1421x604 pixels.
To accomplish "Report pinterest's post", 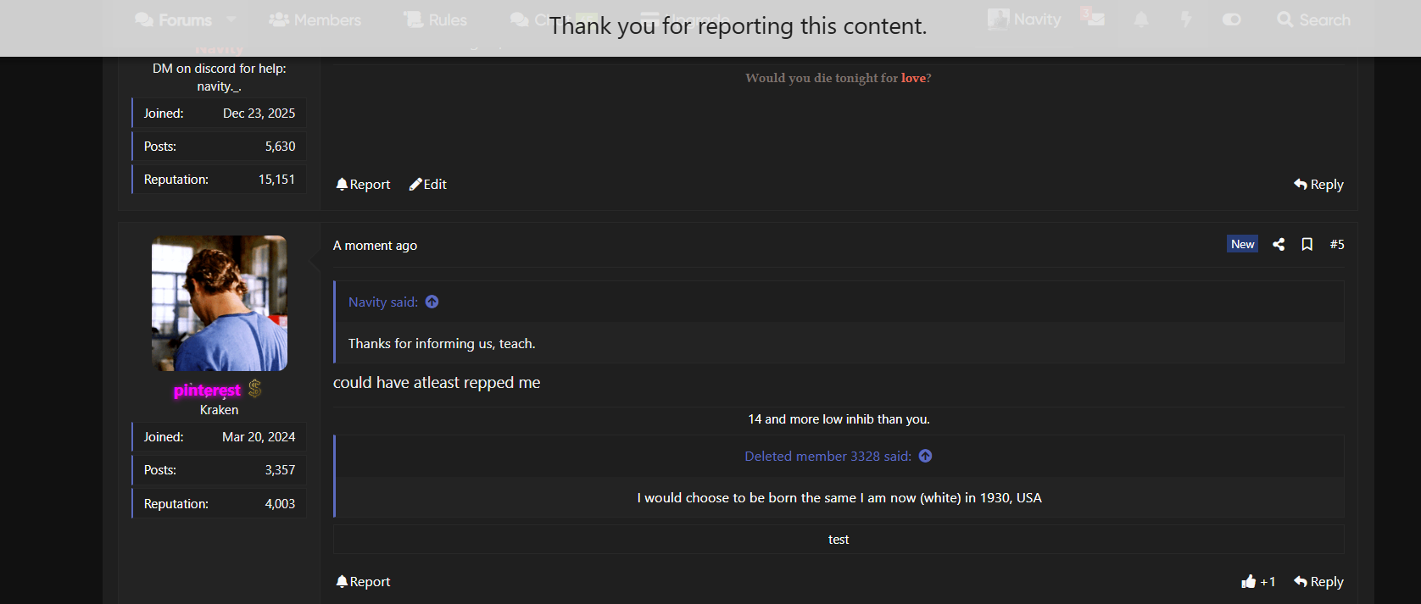I will pyautogui.click(x=363, y=581).
